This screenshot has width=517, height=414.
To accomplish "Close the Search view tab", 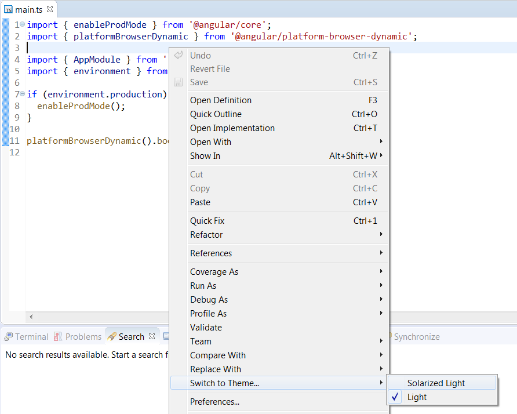I will click(x=151, y=336).
